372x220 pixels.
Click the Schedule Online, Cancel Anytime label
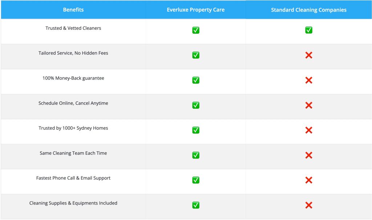pos(73,103)
